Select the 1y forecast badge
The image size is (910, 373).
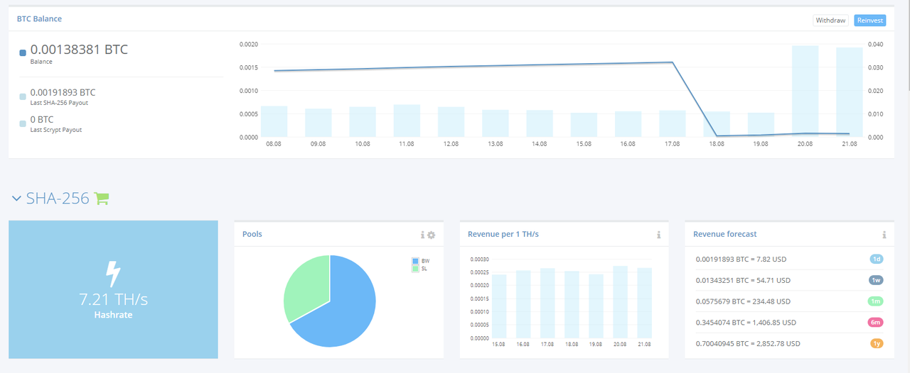click(x=877, y=344)
